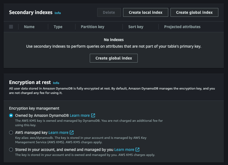The width and height of the screenshot is (228, 165).
Task: Click the Encryption key management label
Action: pos(34,109)
